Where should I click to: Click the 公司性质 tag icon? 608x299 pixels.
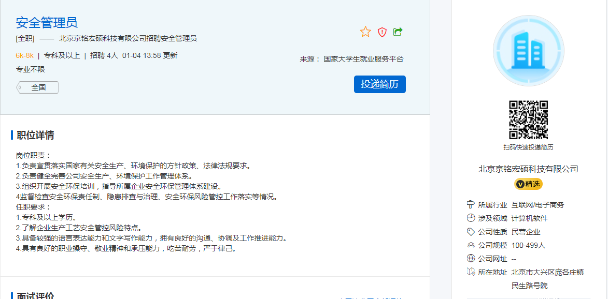(471, 232)
